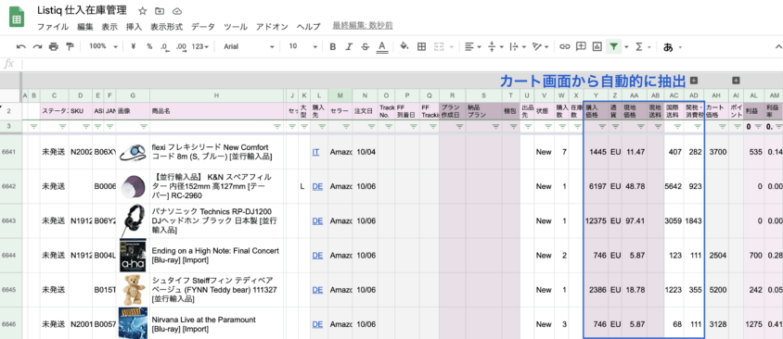This screenshot has height=339, width=783.
Task: Select the headphone image thumbnail
Action: pos(133,220)
